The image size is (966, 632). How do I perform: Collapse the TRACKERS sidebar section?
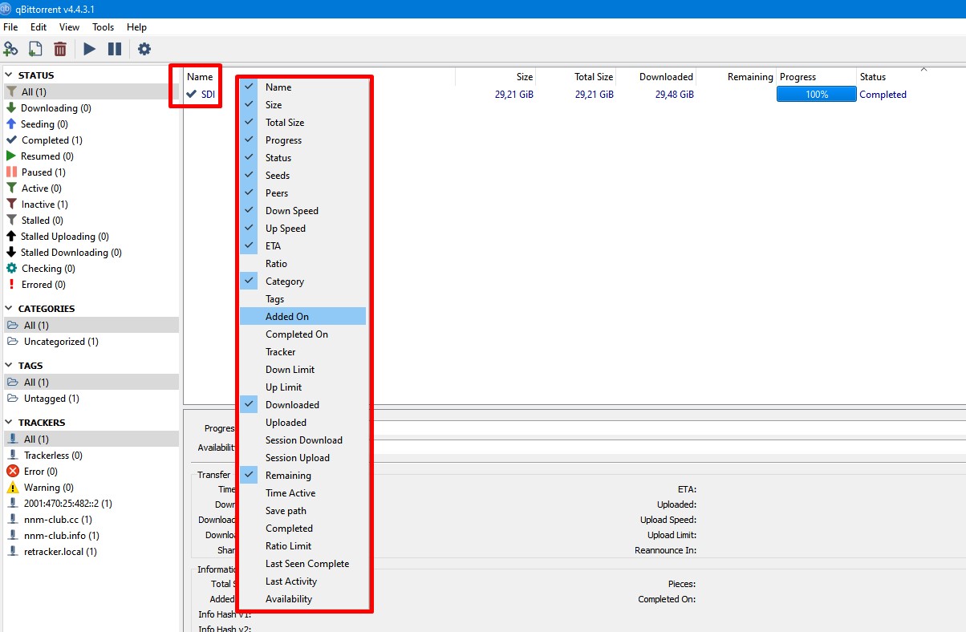tap(10, 423)
